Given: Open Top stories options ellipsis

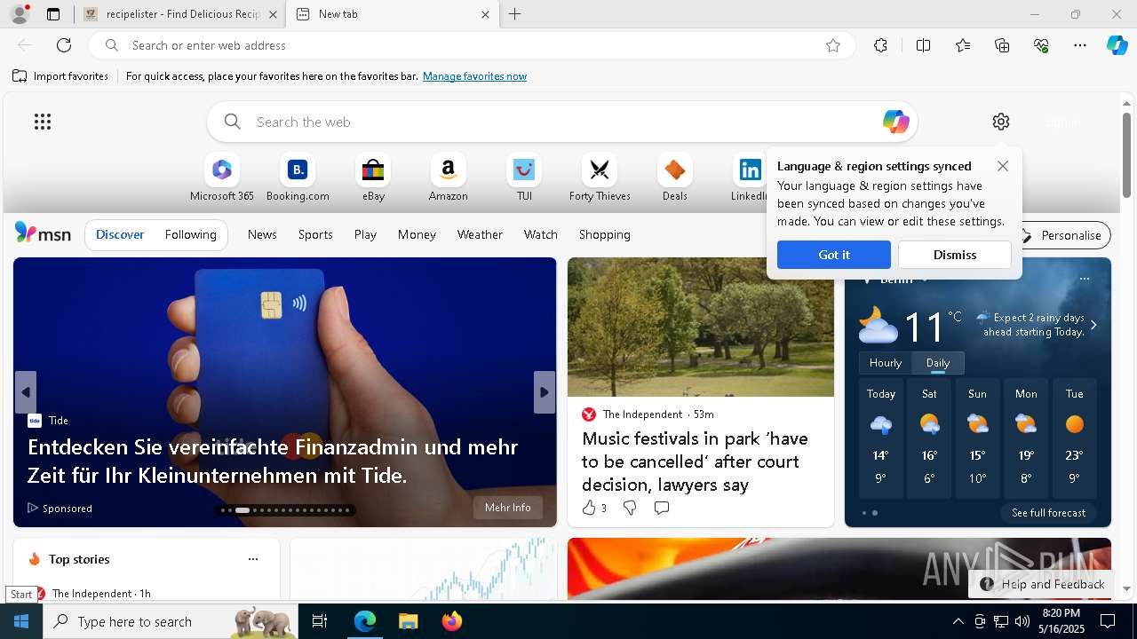Looking at the screenshot, I should (x=253, y=559).
